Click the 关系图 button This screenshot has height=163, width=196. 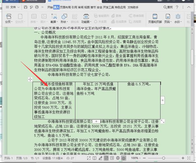100,22
